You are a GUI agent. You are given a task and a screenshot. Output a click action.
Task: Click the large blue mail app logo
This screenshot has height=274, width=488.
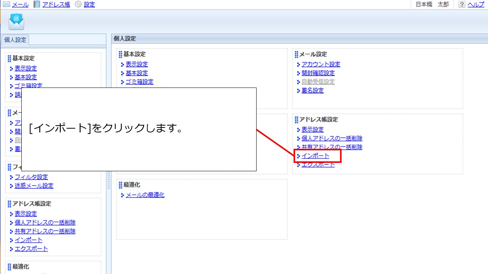pyautogui.click(x=16, y=22)
